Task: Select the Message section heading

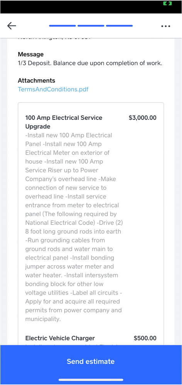Action: [31, 54]
